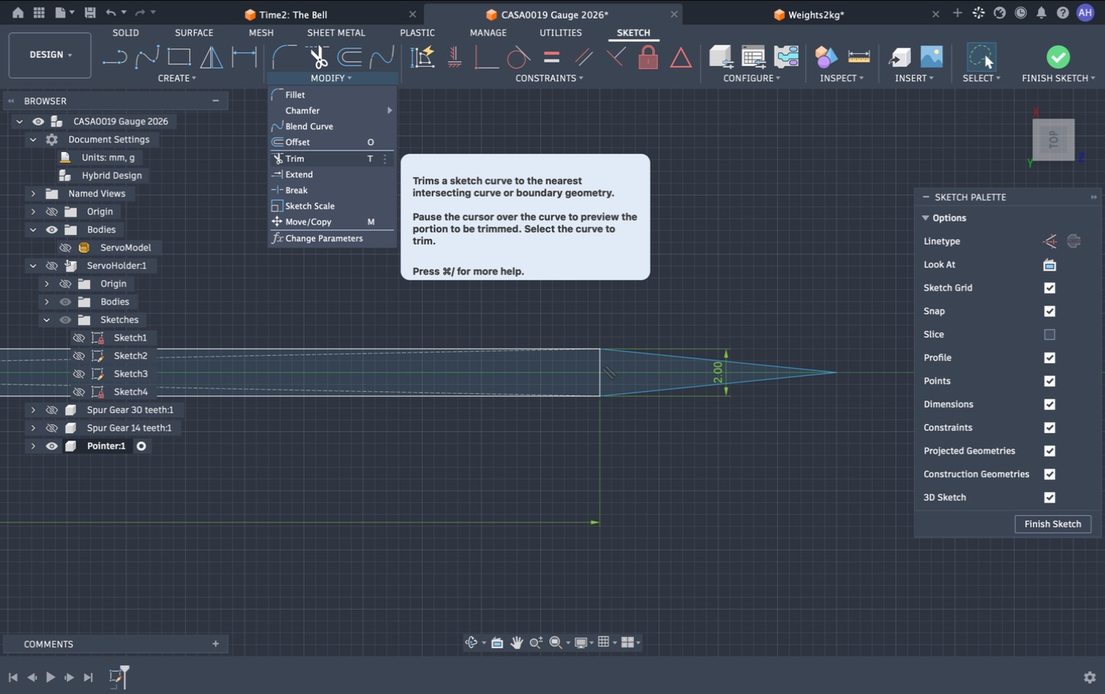Switch to the SHEET METAL tab
Image resolution: width=1105 pixels, height=694 pixels.
[336, 33]
